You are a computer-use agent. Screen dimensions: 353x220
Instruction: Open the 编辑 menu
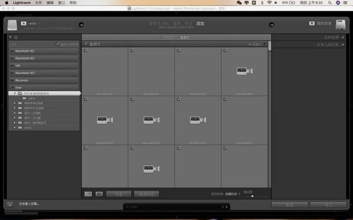tap(50, 3)
